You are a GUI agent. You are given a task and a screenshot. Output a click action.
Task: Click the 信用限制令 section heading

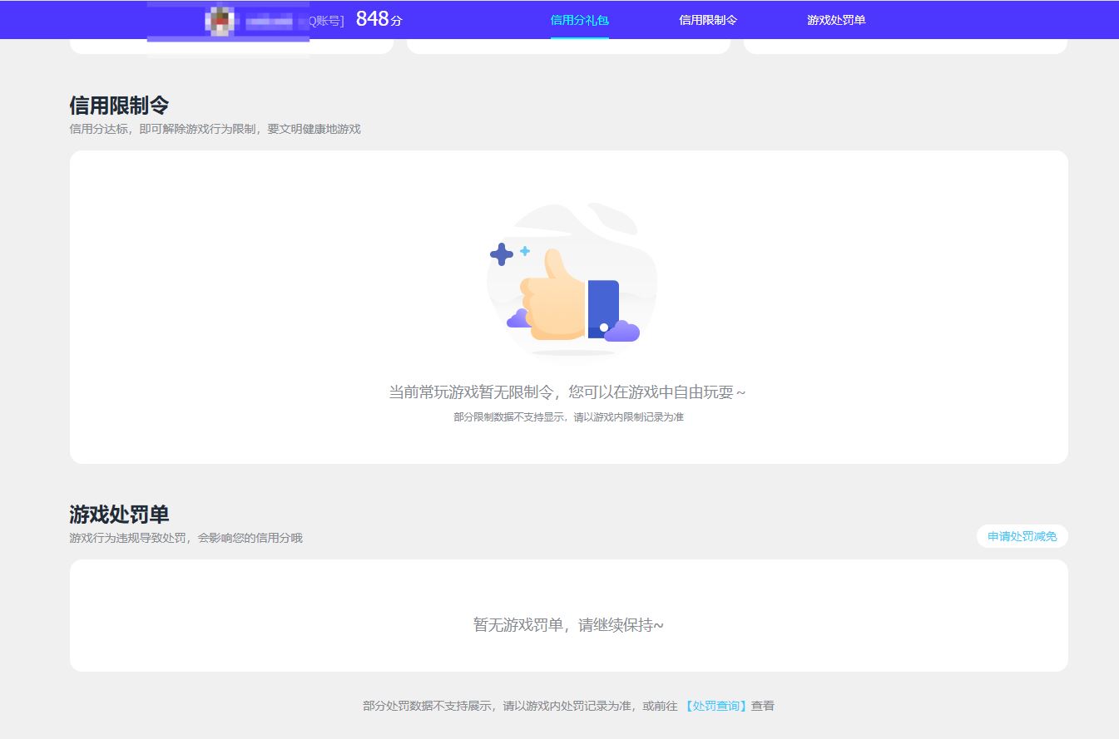(119, 106)
